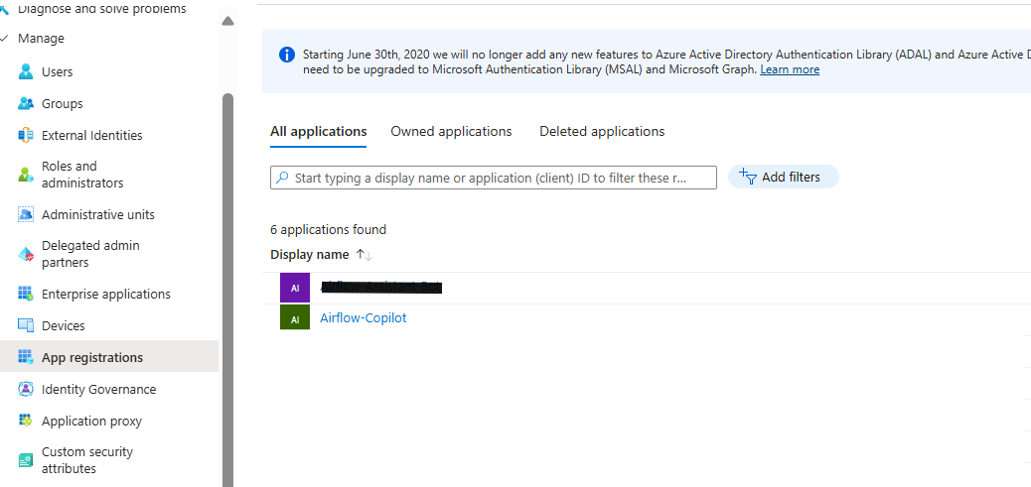Image resolution: width=1031 pixels, height=487 pixels.
Task: Open the Airflow-Copilot application link
Action: 363,317
